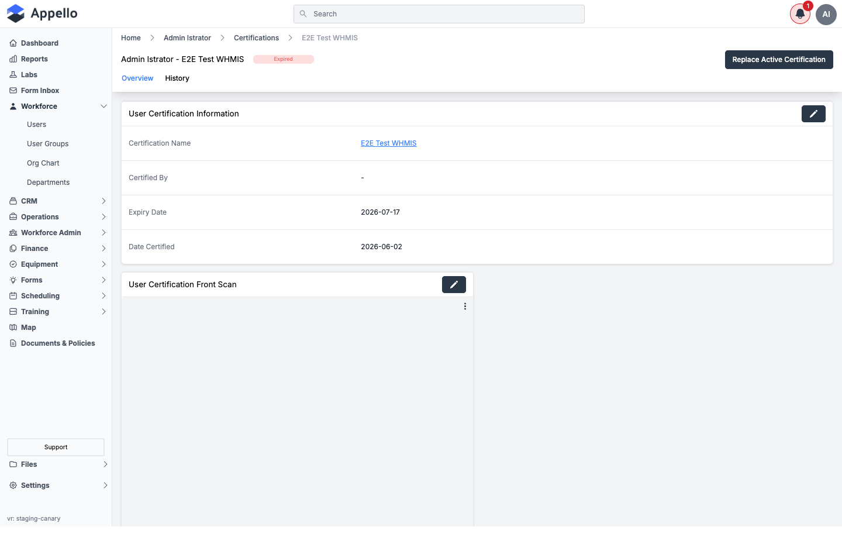Click the Support button
The height and width of the screenshot is (537, 842).
[56, 447]
